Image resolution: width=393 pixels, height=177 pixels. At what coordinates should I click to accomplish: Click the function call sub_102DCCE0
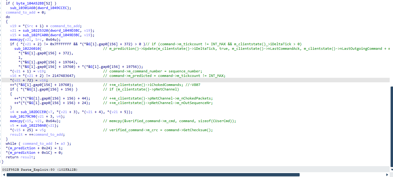coord(33,112)
